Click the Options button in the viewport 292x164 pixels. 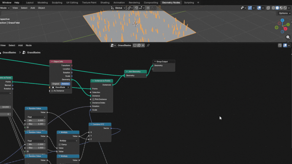283,13
